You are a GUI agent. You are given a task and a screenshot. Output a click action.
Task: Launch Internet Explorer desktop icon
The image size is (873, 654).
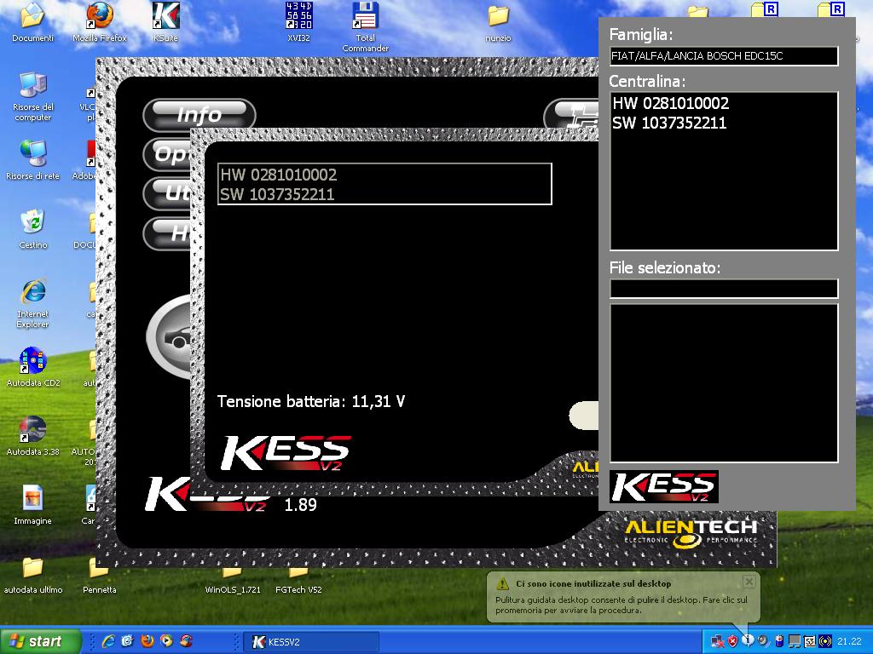point(33,303)
